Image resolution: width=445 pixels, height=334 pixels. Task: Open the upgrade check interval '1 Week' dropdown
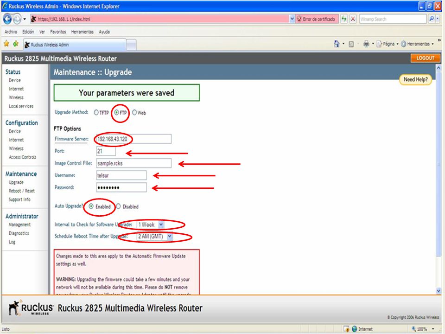pos(150,225)
